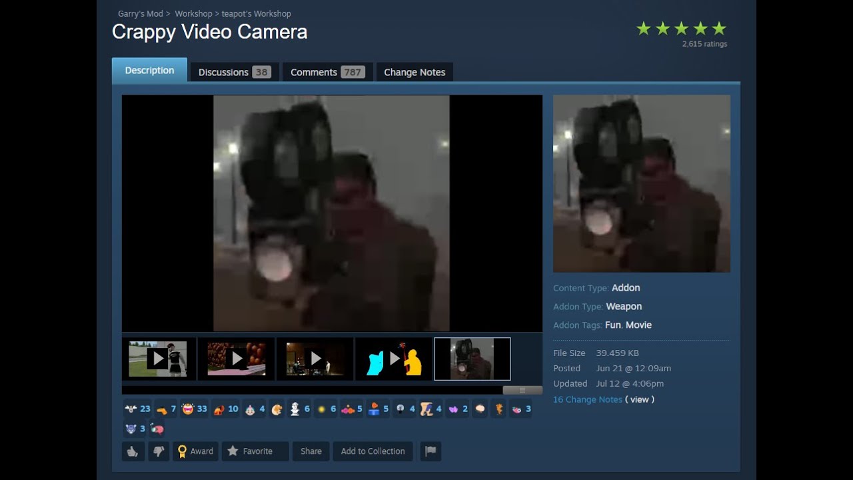The width and height of the screenshot is (853, 480).
Task: Rate the addon with thumbs down
Action: [159, 451]
